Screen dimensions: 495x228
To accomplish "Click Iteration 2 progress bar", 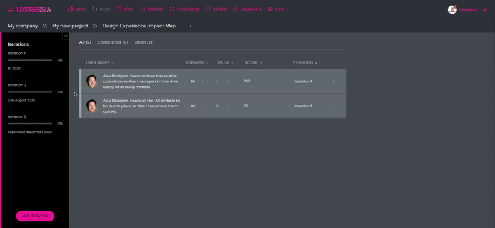I will (30, 92).
